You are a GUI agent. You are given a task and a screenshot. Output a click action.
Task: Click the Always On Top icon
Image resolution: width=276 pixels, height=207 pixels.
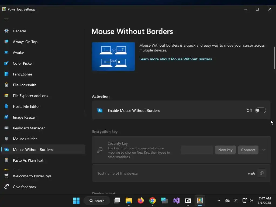point(6,42)
